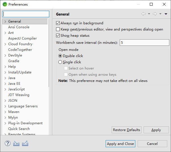Screen dimensions: 171x152
Task: Expand the DevStyle node
Action: (5, 55)
